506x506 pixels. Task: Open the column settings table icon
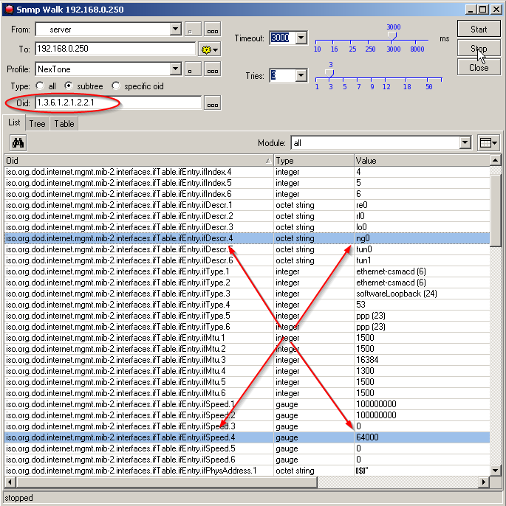(488, 142)
